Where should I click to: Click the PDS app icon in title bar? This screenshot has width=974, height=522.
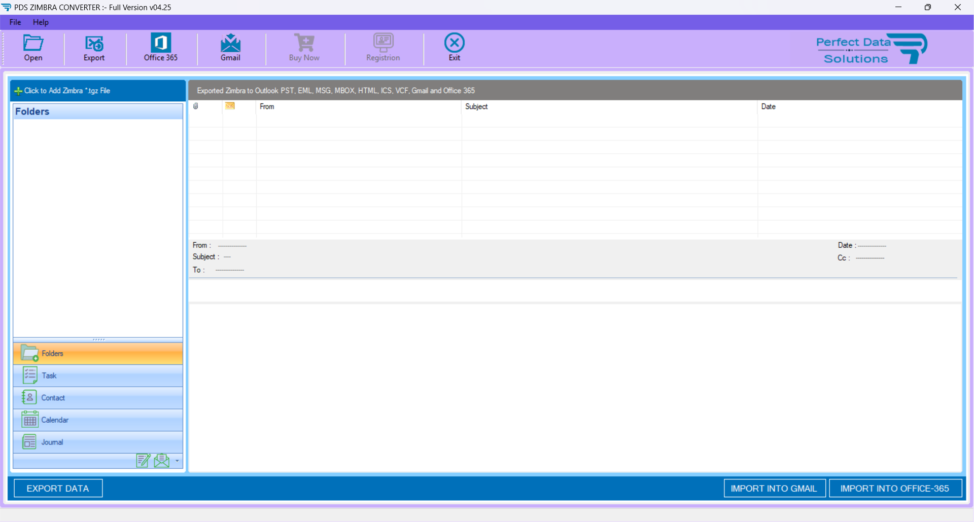7,7
